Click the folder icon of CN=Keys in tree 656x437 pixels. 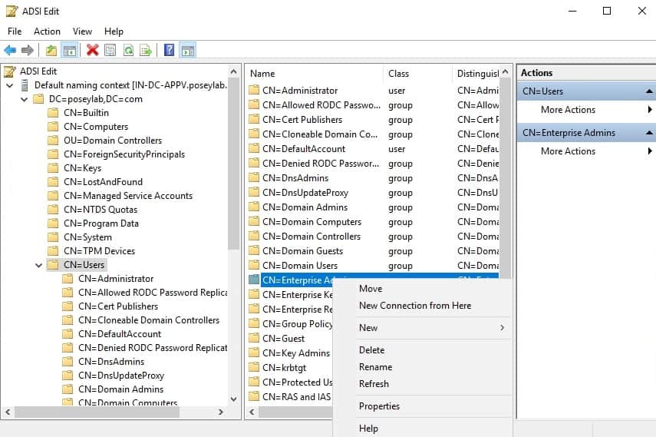click(x=53, y=168)
